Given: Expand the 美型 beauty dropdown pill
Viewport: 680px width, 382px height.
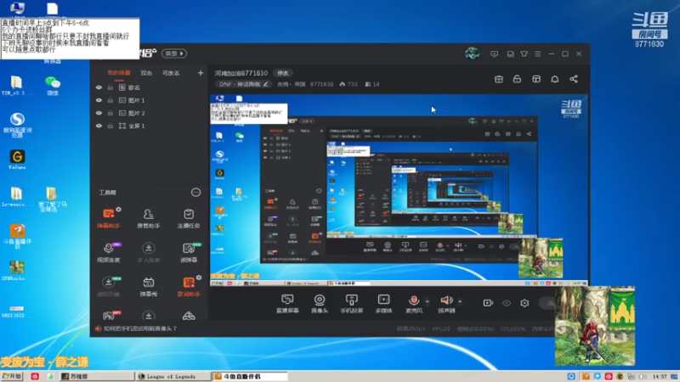Looking at the screenshot, I should point(174,53).
